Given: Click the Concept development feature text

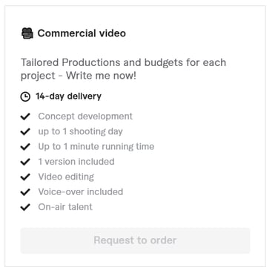Looking at the screenshot, I should point(85,116).
